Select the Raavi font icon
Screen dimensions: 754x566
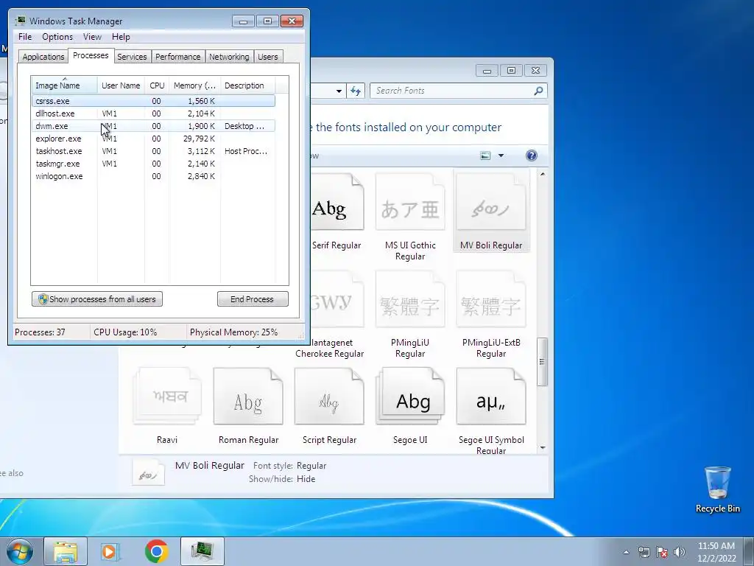coord(167,407)
